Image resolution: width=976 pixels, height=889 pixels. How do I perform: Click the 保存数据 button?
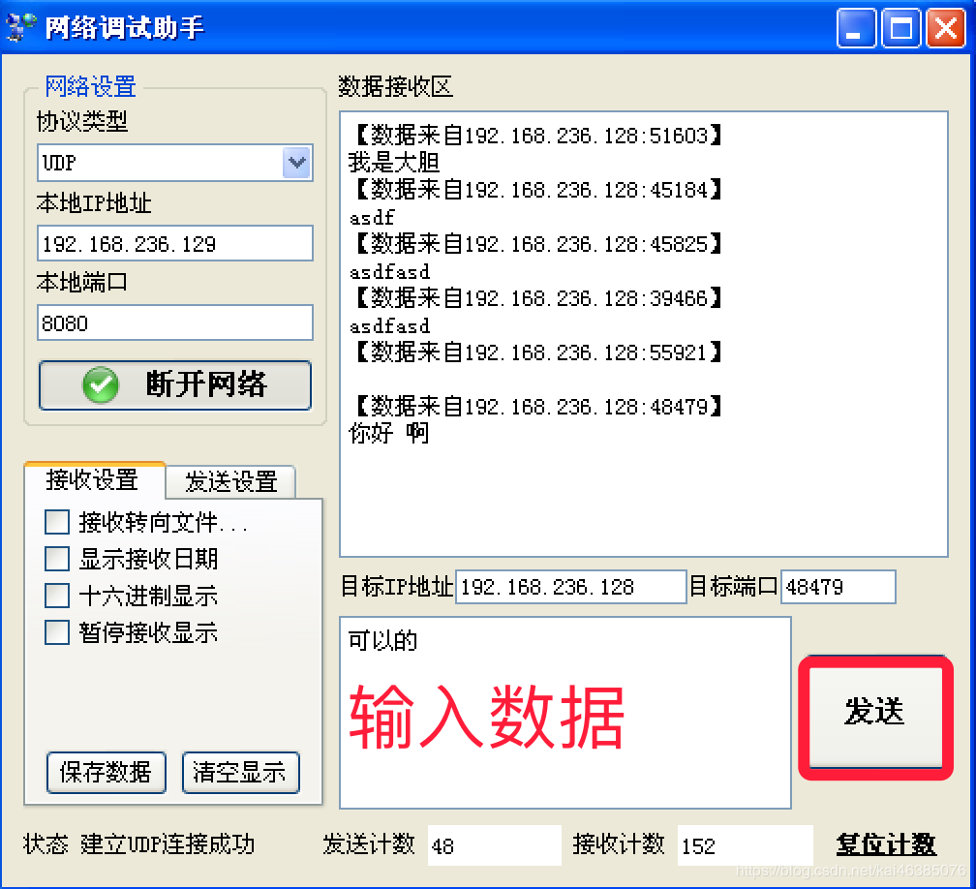pos(106,773)
